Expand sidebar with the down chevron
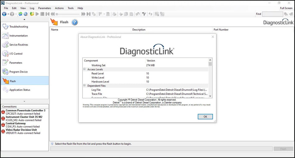This screenshot has height=158, width=295. [x=25, y=101]
